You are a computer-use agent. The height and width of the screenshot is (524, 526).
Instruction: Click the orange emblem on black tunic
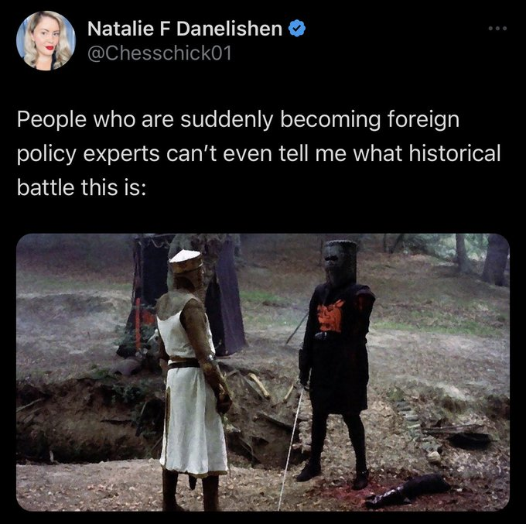[330, 316]
